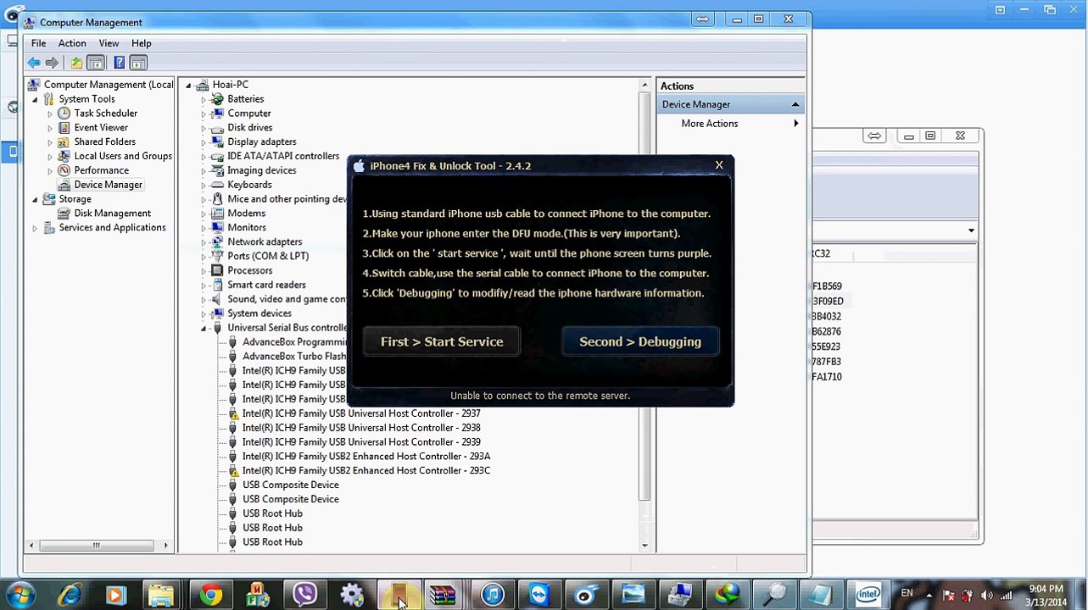Expand the Services and Applications node
The image size is (1088, 610).
36,228
